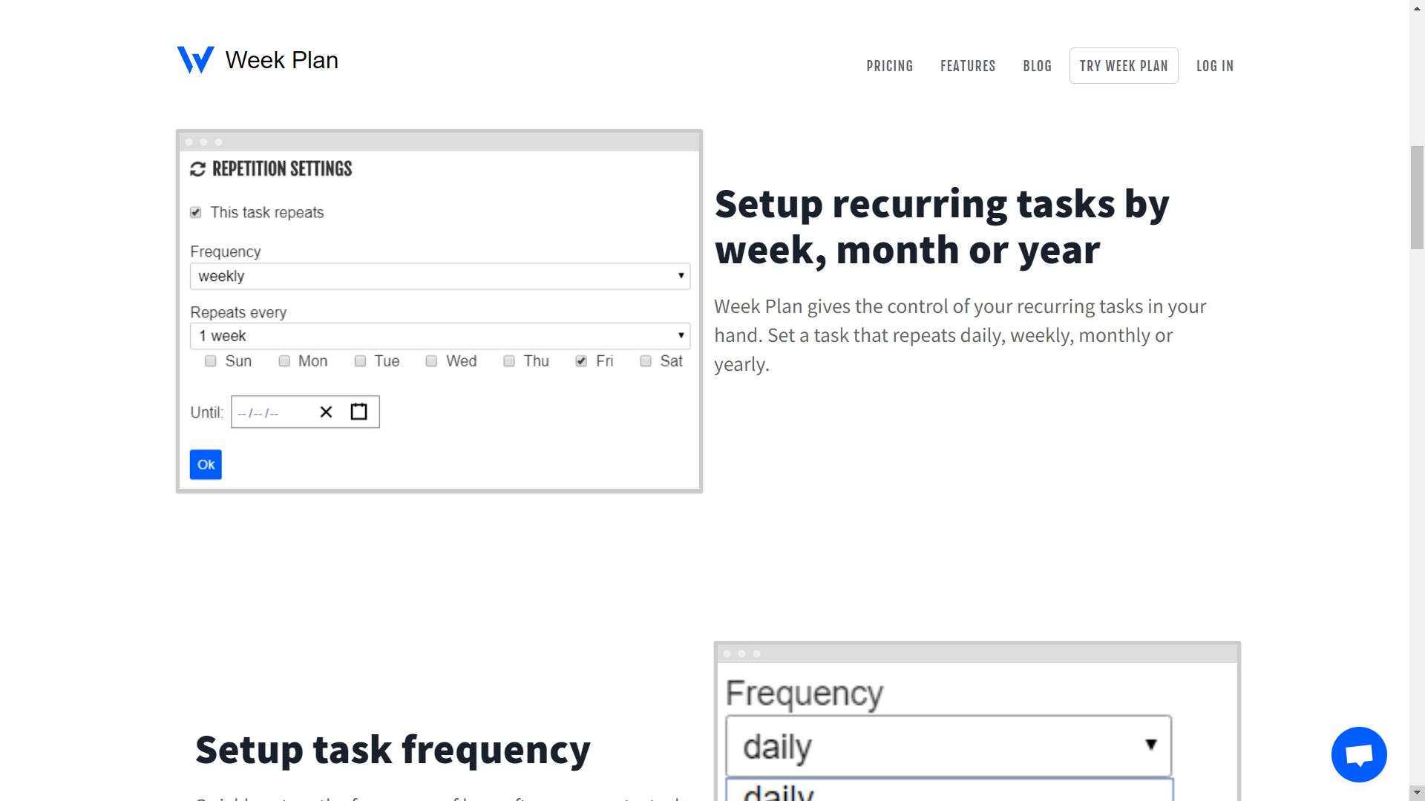Check the Mon day checkbox
Screen dimensions: 1425x801
(284, 361)
